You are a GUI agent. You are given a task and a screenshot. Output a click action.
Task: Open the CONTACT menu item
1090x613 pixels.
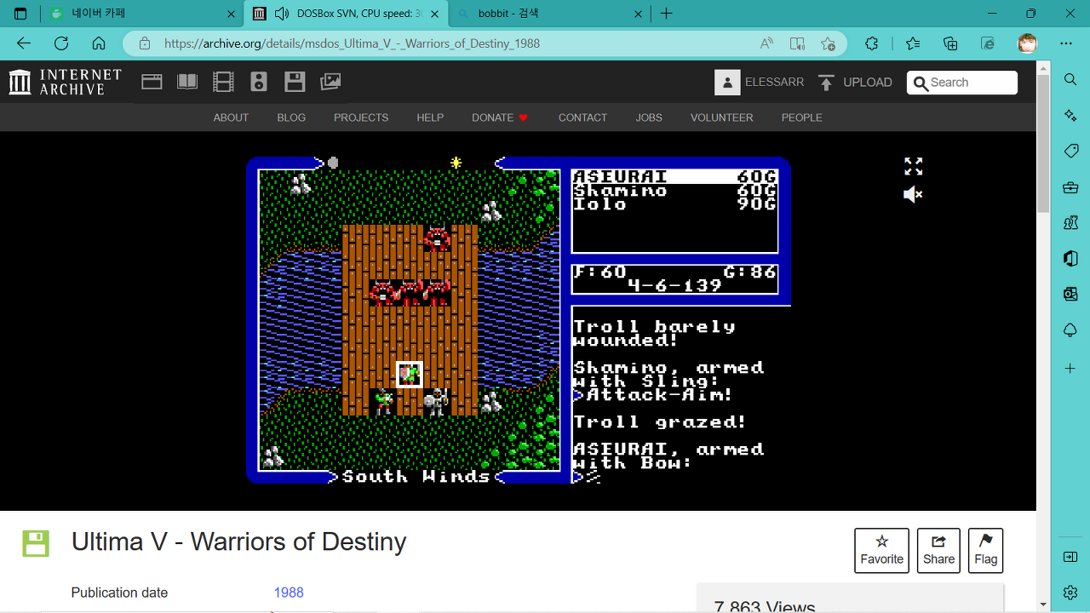pyautogui.click(x=582, y=117)
